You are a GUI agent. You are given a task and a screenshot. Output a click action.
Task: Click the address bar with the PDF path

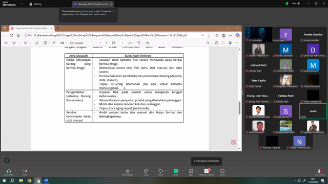point(111,35)
